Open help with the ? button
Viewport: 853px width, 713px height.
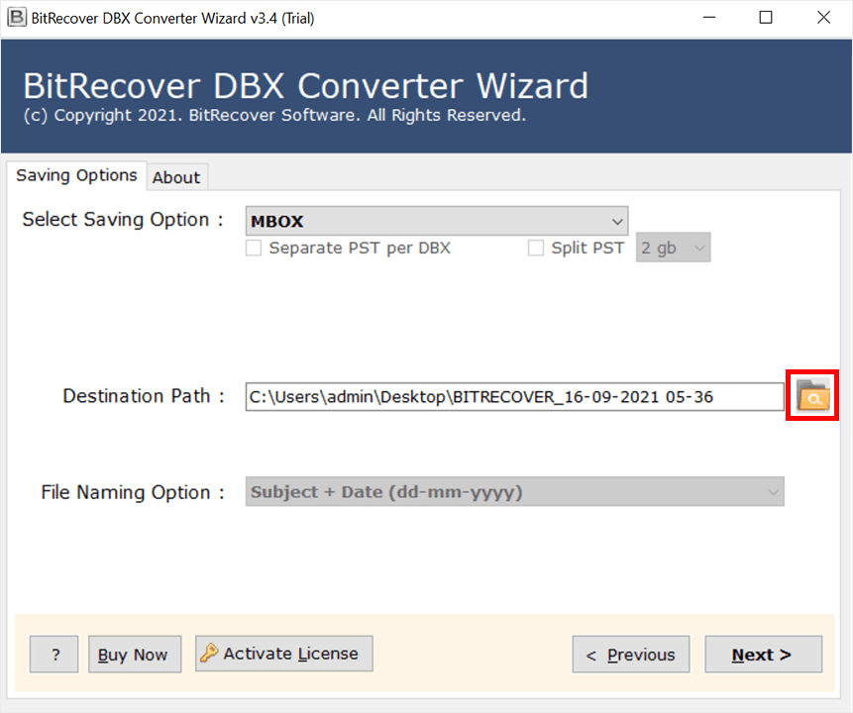[x=55, y=655]
